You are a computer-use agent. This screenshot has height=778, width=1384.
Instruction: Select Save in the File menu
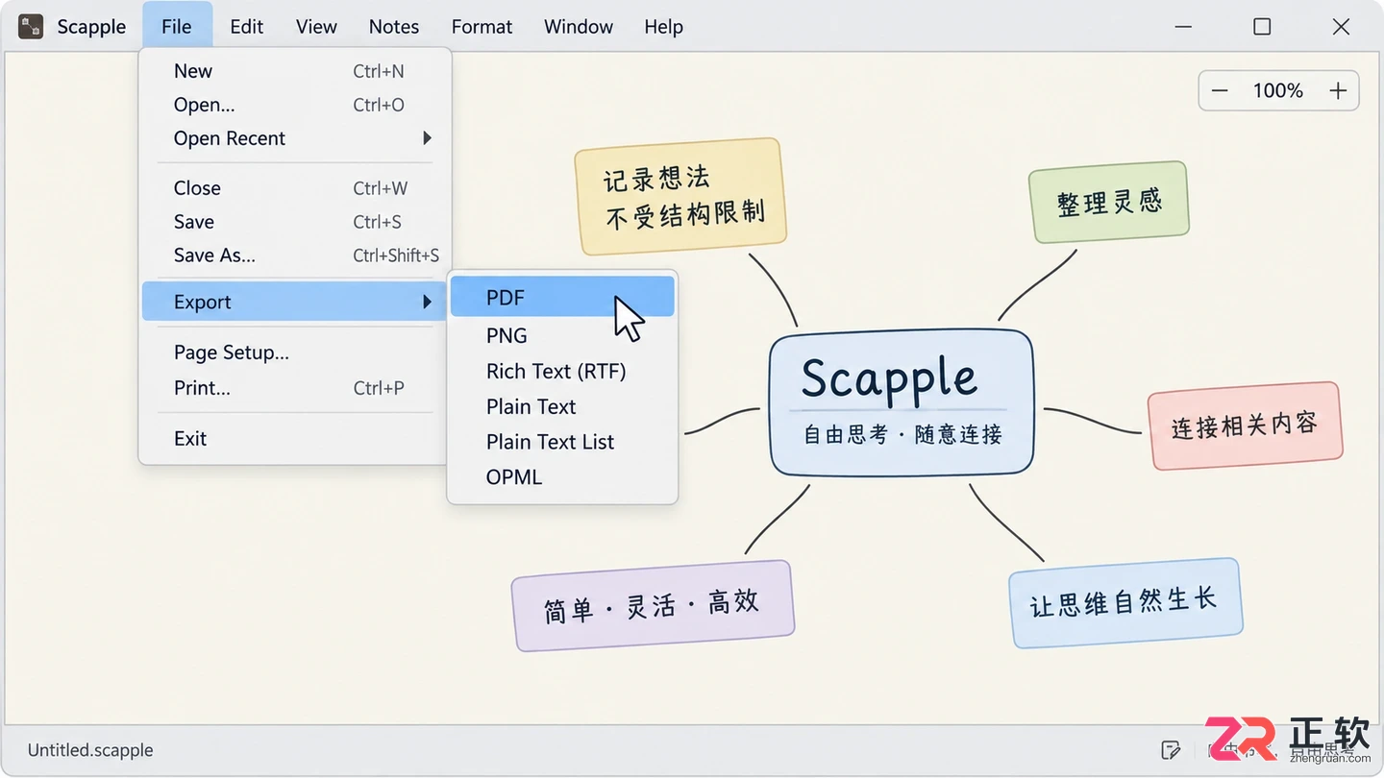tap(294, 222)
